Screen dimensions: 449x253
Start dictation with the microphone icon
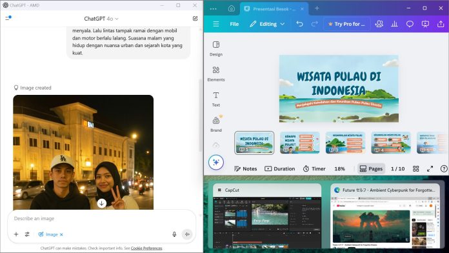pyautogui.click(x=174, y=234)
